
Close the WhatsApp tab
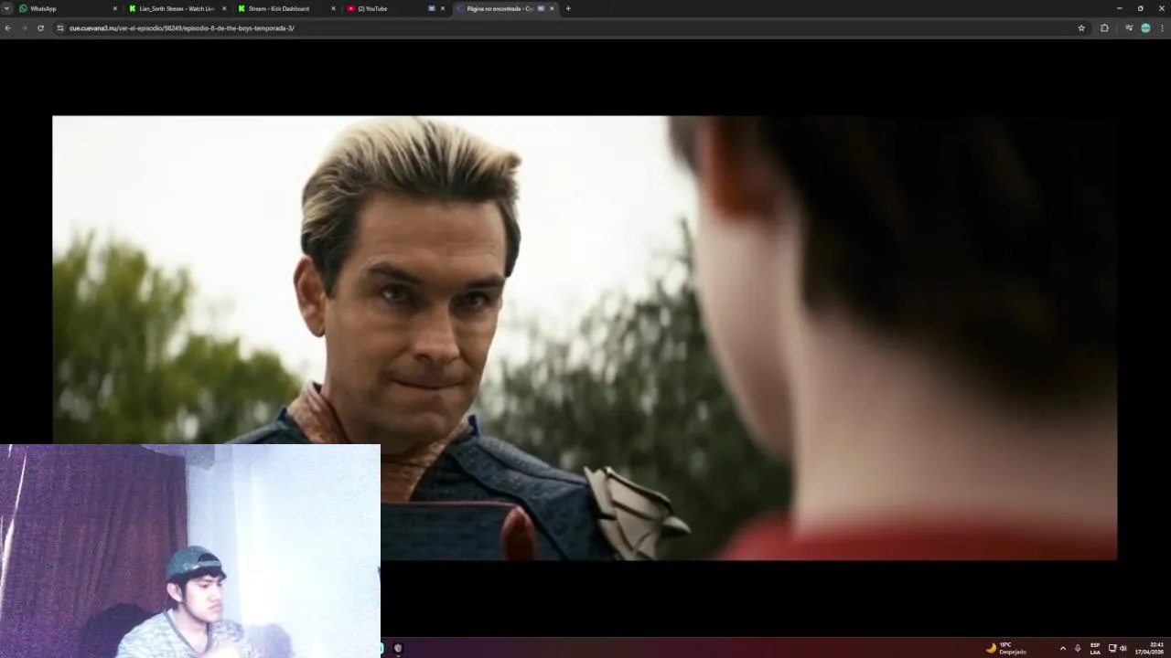tap(115, 8)
